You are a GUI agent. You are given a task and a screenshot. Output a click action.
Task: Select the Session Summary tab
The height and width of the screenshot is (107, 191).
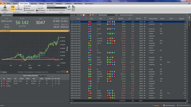point(7,15)
